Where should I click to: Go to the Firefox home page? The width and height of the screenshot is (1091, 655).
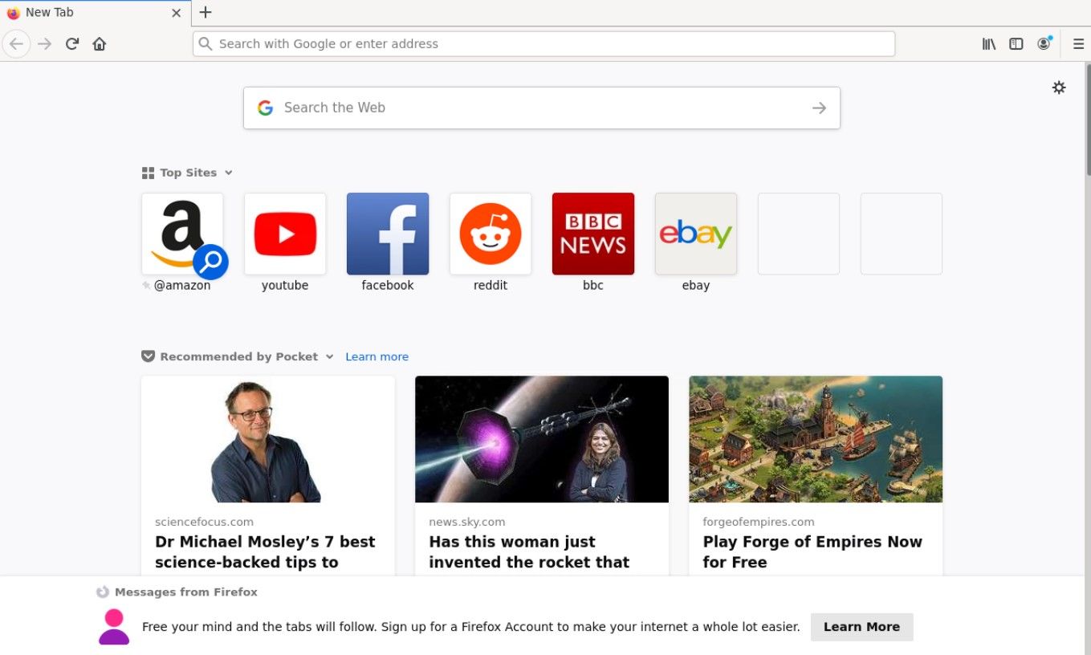coord(100,44)
